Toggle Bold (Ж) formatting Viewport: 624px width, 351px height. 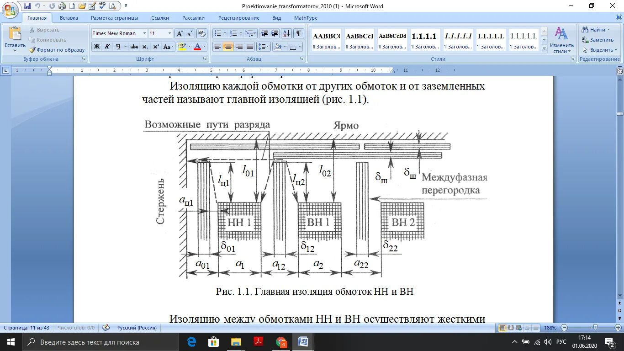(x=96, y=47)
